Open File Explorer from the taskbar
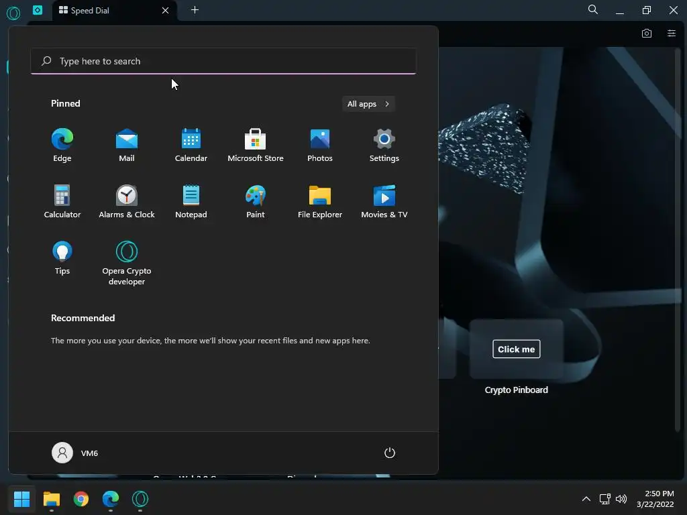The image size is (687, 515). tap(51, 499)
